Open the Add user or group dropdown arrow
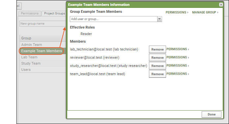Image resolution: width=229 pixels, height=124 pixels. pyautogui.click(x=159, y=19)
